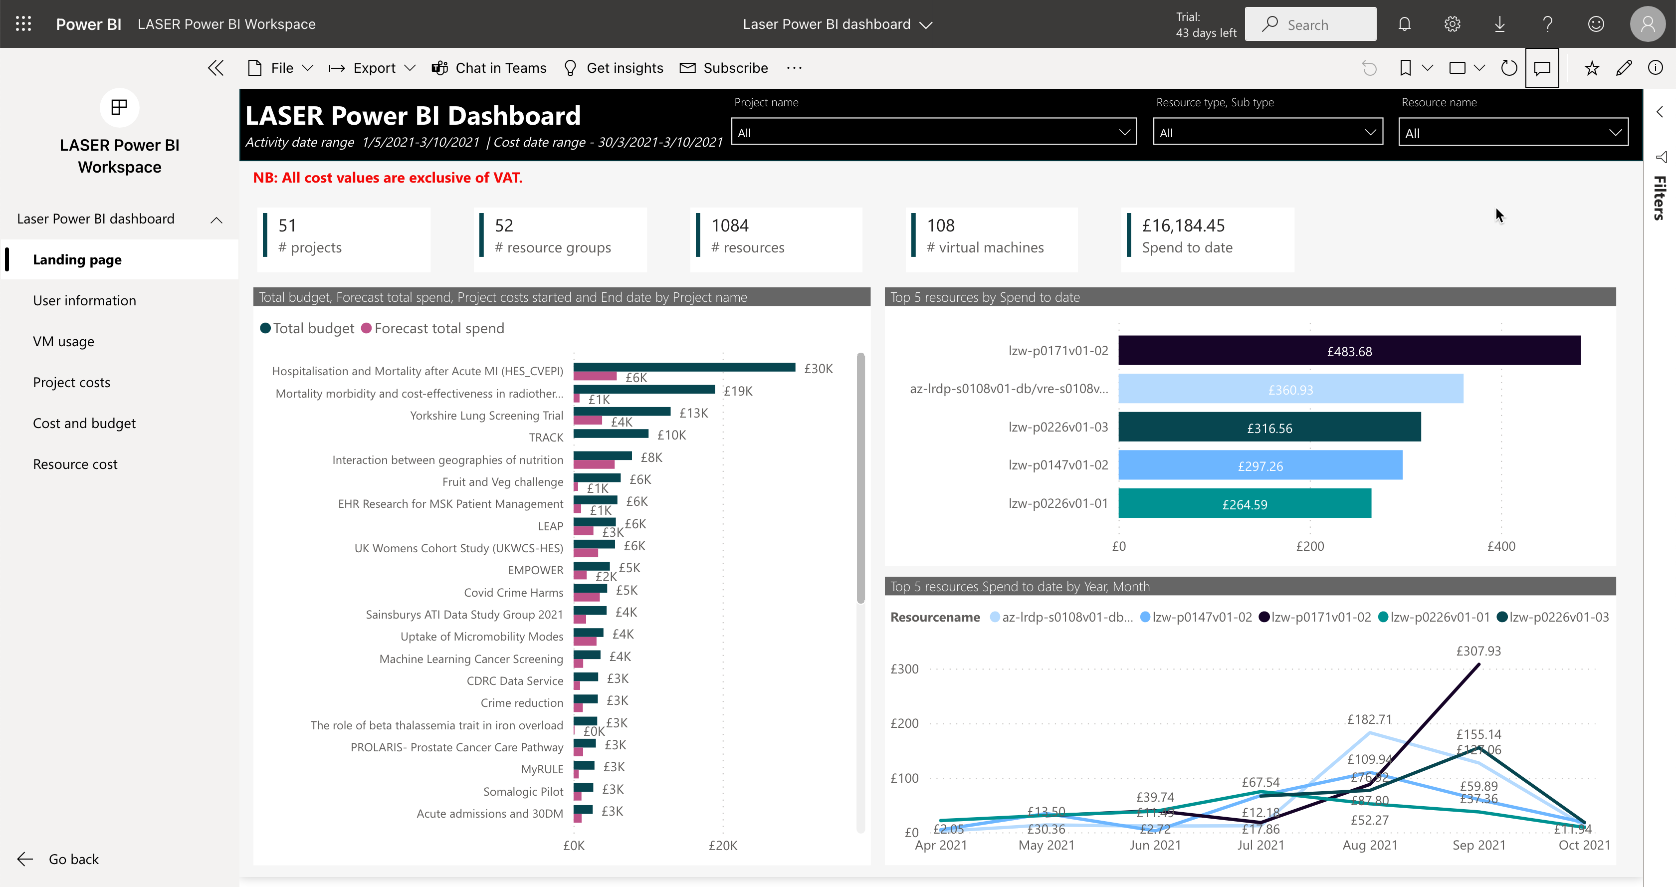1676x887 pixels.
Task: Open the report info icon
Action: [1655, 68]
